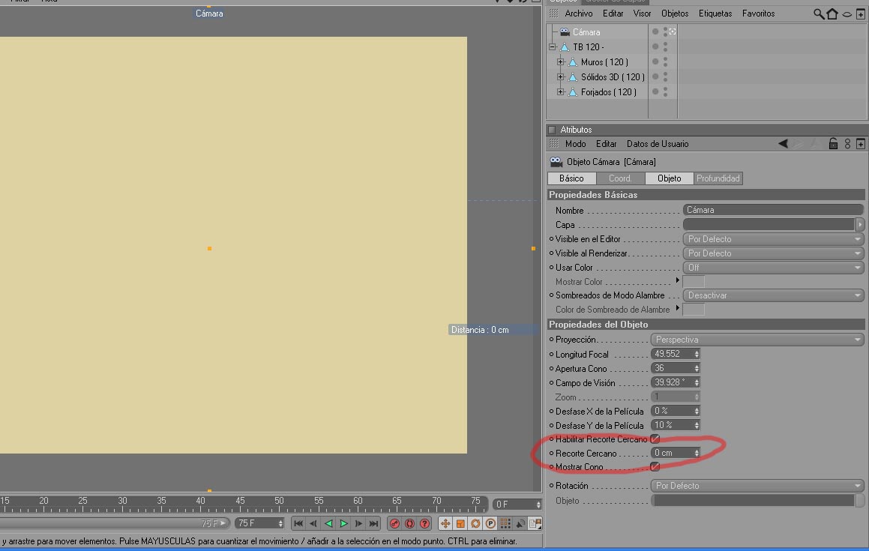
Task: Click the Cámara object camera icon in tree
Action: pyautogui.click(x=565, y=32)
